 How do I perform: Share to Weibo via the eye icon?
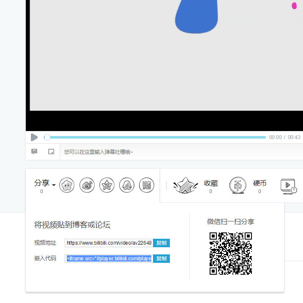coord(87,185)
